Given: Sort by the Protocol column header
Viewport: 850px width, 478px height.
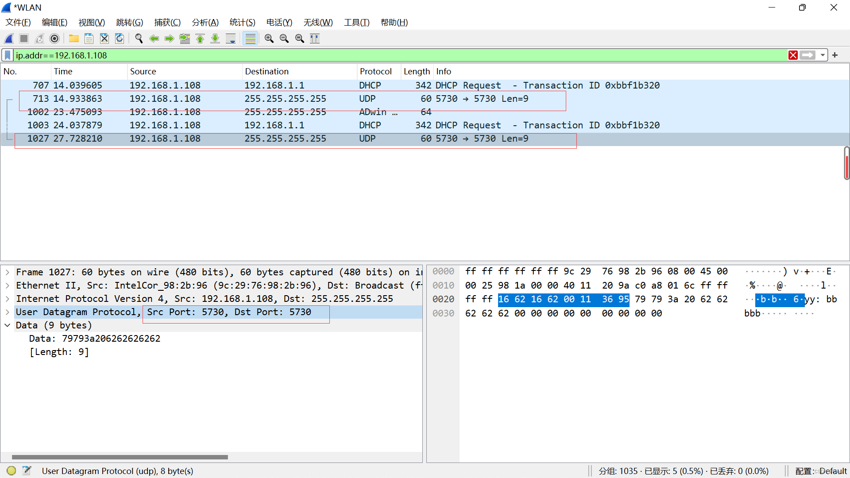Looking at the screenshot, I should coord(379,71).
